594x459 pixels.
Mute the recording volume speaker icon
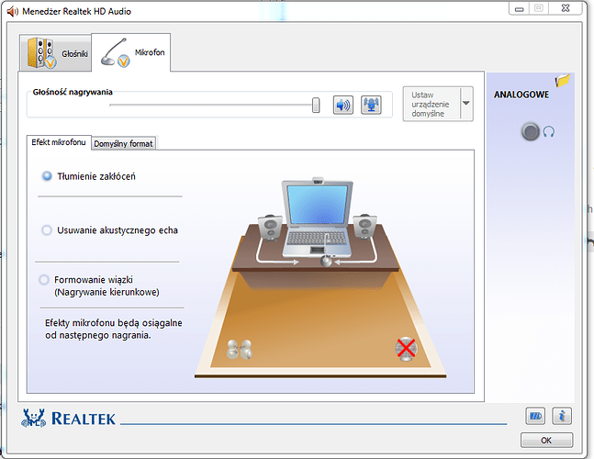pos(343,105)
